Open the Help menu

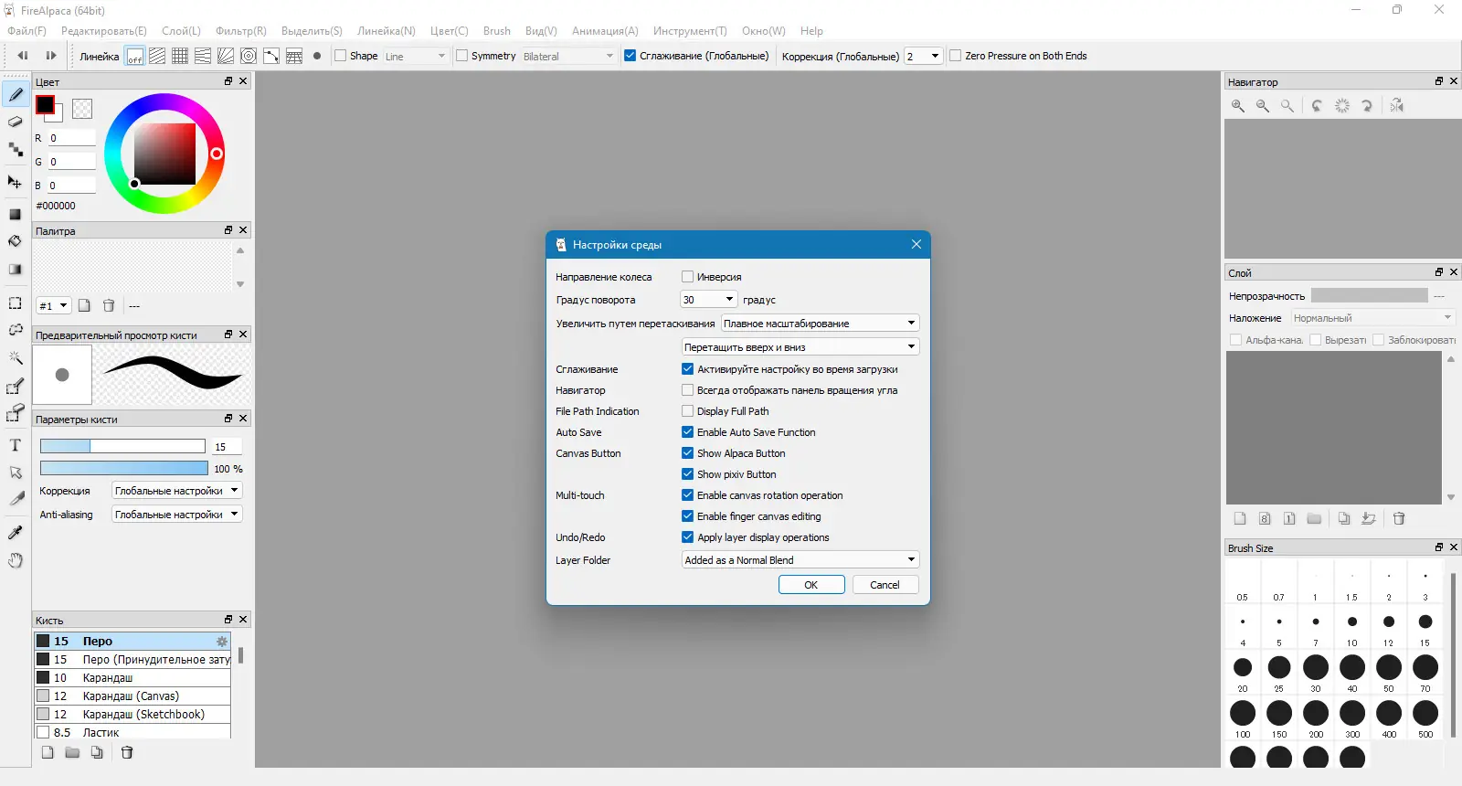click(x=811, y=31)
